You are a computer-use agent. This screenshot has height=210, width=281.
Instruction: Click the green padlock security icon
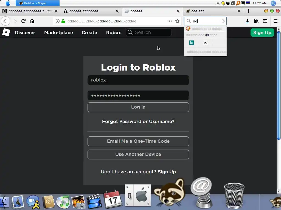(63, 21)
